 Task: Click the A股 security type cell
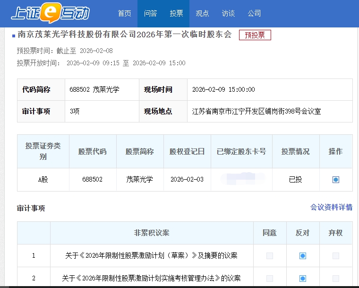[x=43, y=180]
